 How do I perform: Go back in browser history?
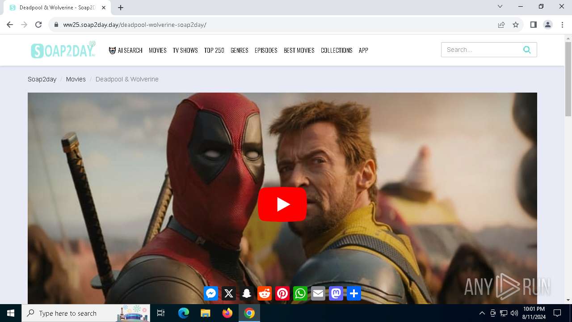click(x=10, y=25)
